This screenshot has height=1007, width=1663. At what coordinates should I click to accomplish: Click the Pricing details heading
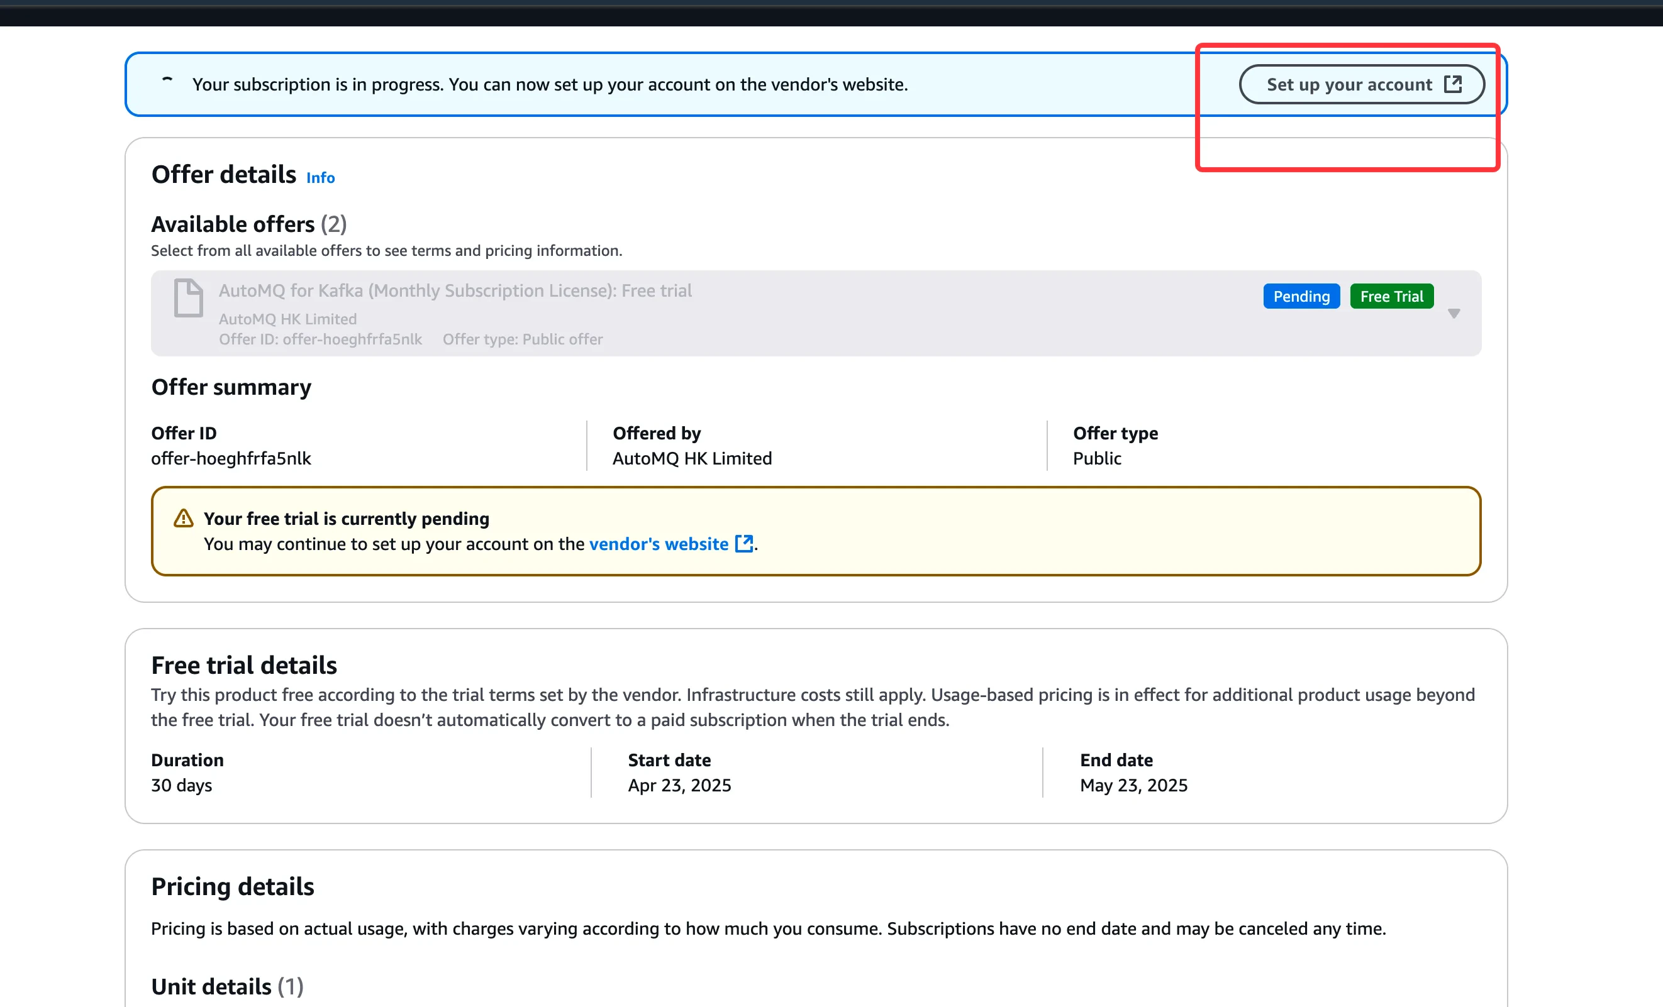[x=232, y=886]
